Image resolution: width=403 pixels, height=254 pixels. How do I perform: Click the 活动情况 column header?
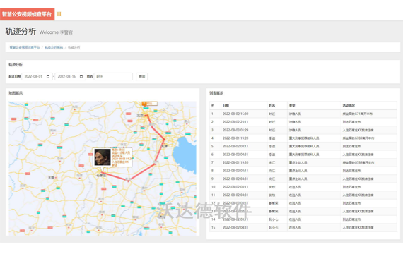(349, 105)
